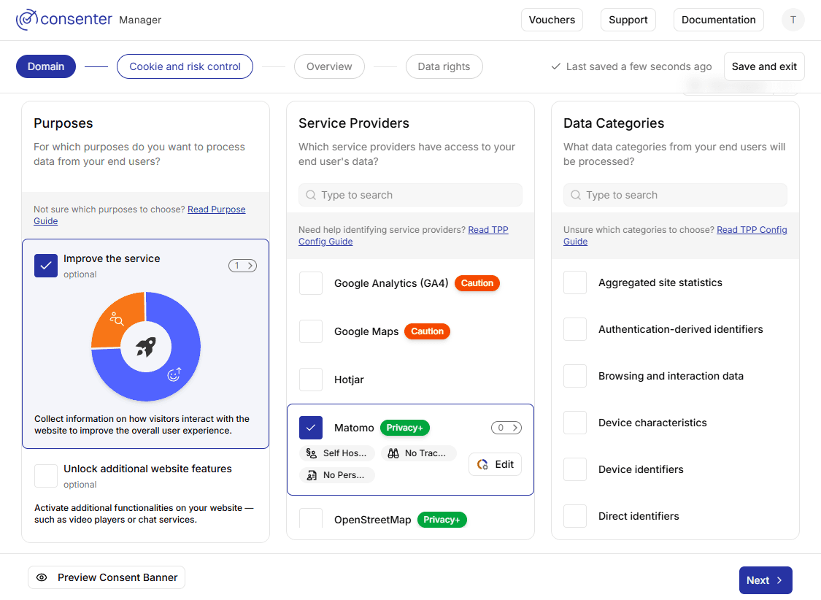Check the Aggregated site statistics category
The image size is (821, 600).
(x=575, y=282)
